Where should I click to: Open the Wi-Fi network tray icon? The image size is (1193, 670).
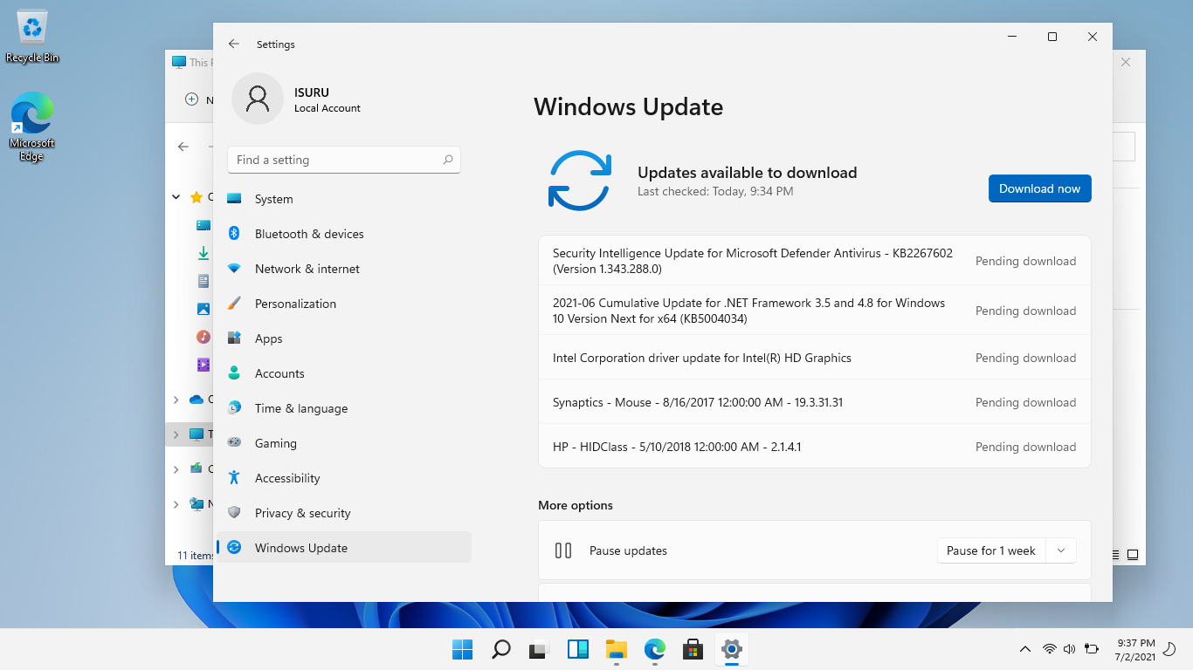(x=1050, y=649)
